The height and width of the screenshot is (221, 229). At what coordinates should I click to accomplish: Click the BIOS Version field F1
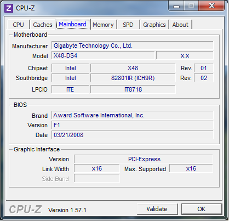[133, 125]
